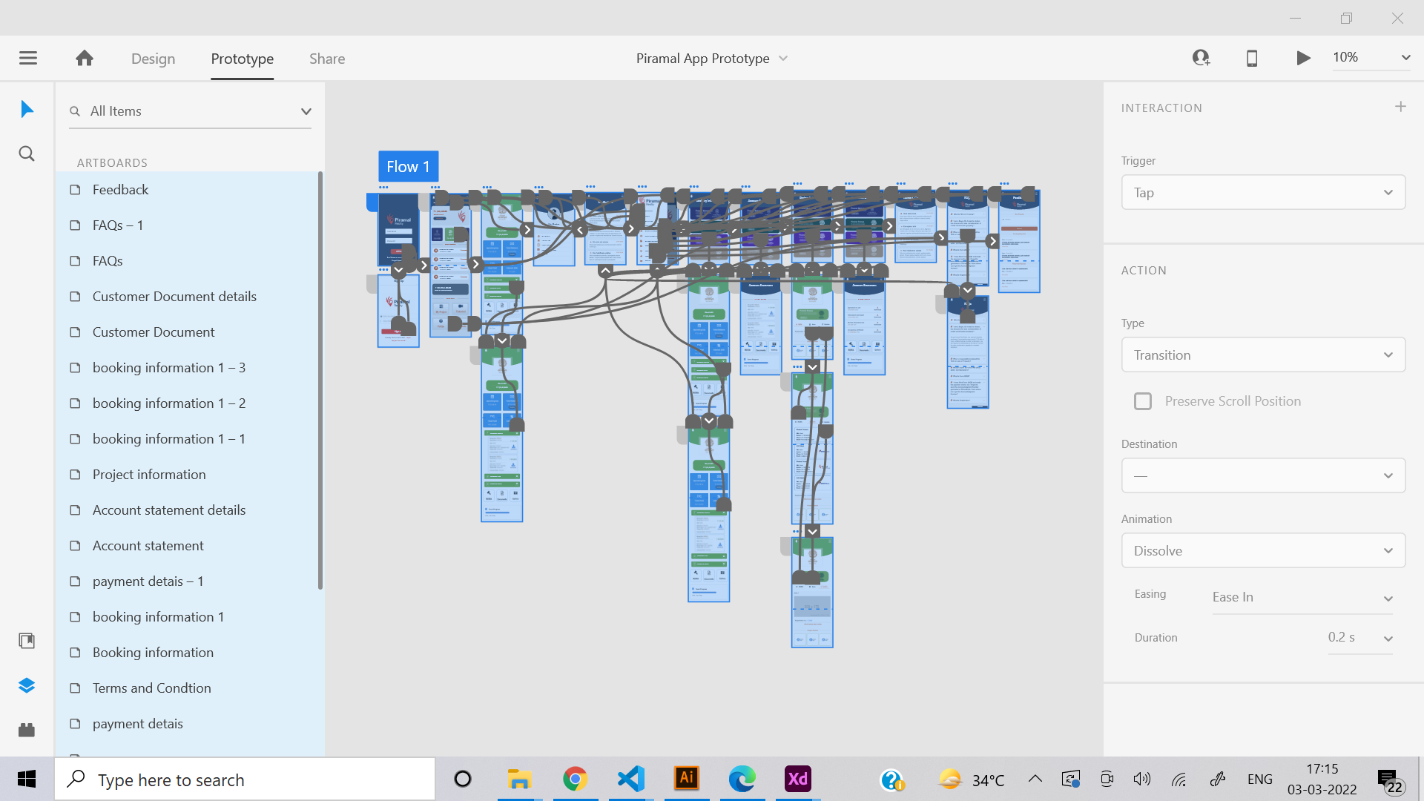Open File Explorer from taskbar
The height and width of the screenshot is (801, 1424).
coord(520,779)
